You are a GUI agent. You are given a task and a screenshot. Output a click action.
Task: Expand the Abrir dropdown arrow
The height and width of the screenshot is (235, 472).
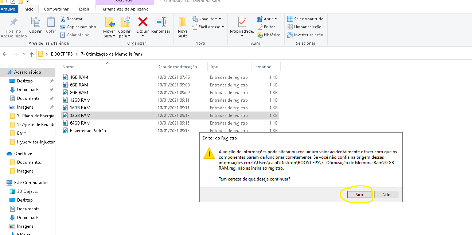pos(276,19)
